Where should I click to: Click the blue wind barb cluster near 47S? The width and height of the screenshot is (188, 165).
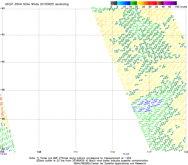pos(147,105)
